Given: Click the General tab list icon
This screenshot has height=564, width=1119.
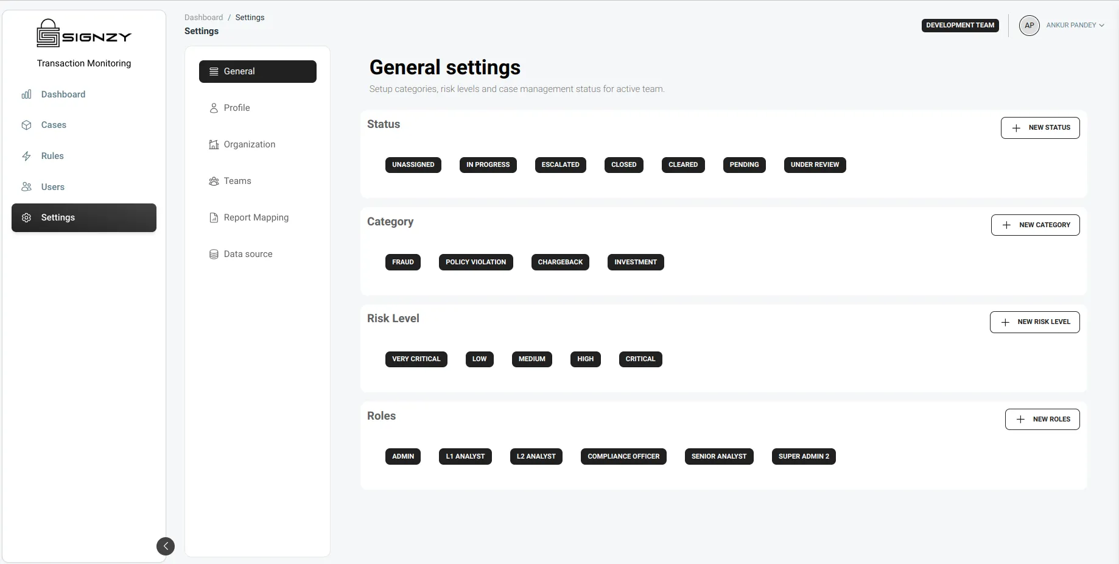Looking at the screenshot, I should [x=214, y=71].
